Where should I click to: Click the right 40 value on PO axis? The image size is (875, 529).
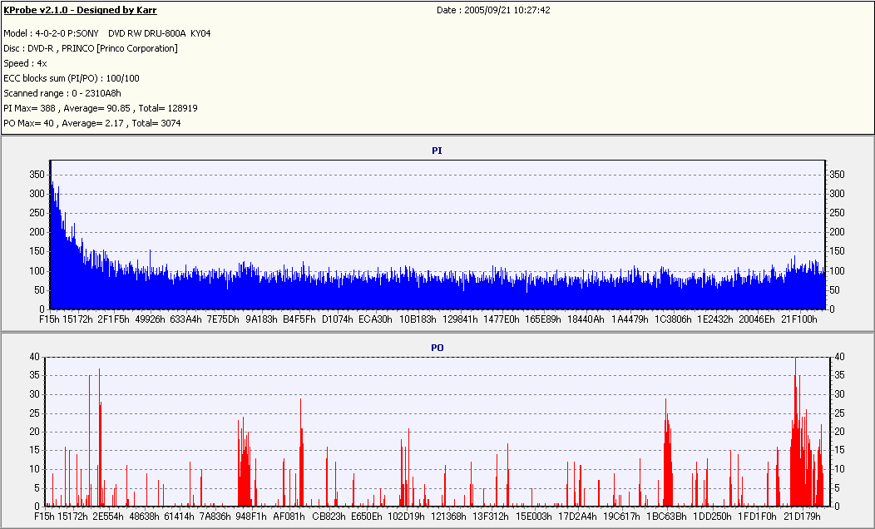coord(838,357)
